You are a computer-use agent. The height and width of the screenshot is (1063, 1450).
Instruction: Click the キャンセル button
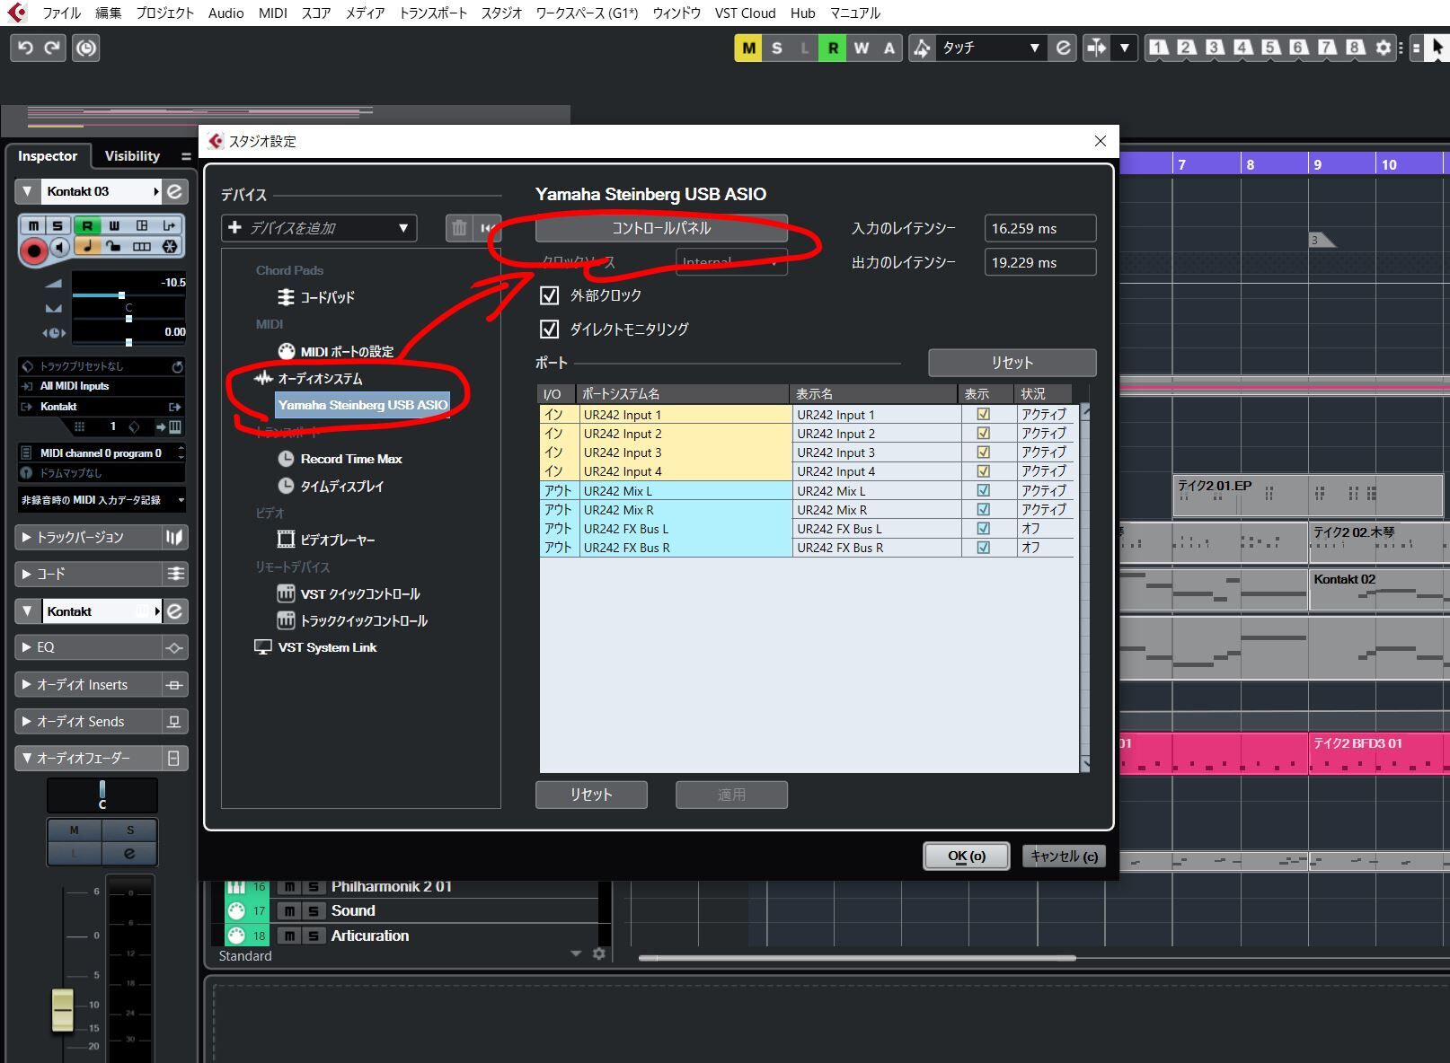point(1064,857)
